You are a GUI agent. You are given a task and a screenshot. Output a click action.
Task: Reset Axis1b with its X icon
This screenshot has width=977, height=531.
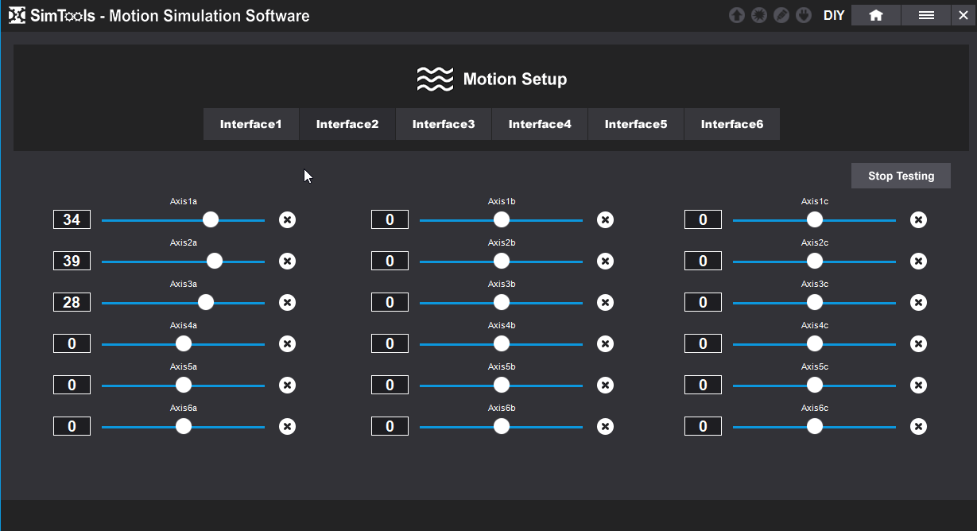606,219
